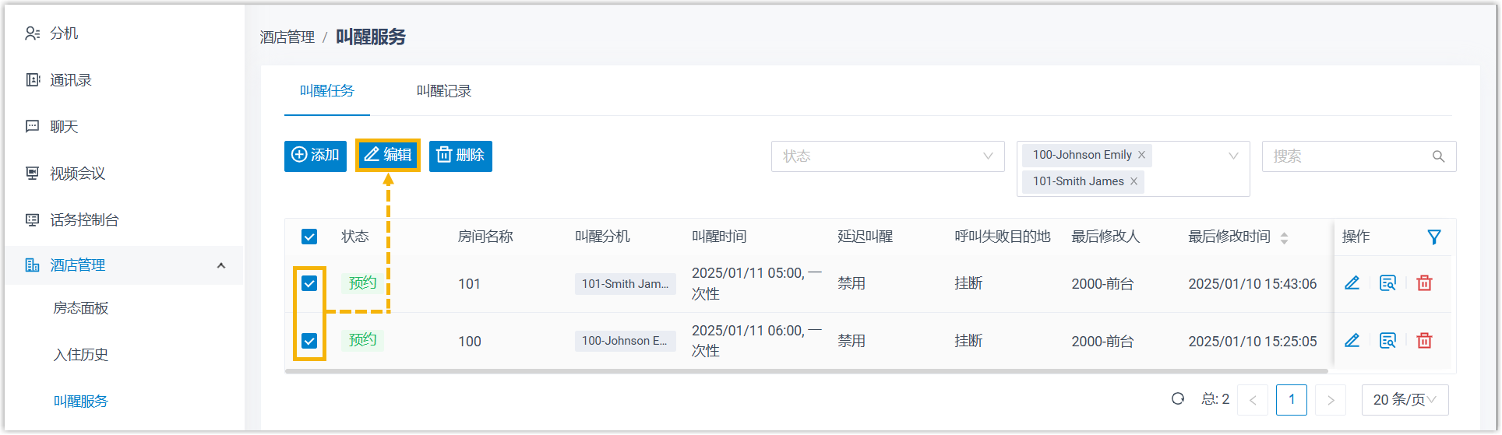Switch to the 叫醒记录 tab
The width and height of the screenshot is (1502, 435).
coord(443,91)
